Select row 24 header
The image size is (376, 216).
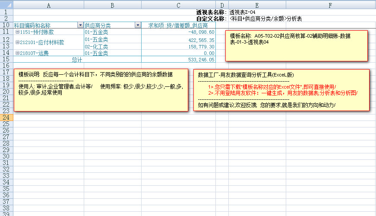pos(6,117)
